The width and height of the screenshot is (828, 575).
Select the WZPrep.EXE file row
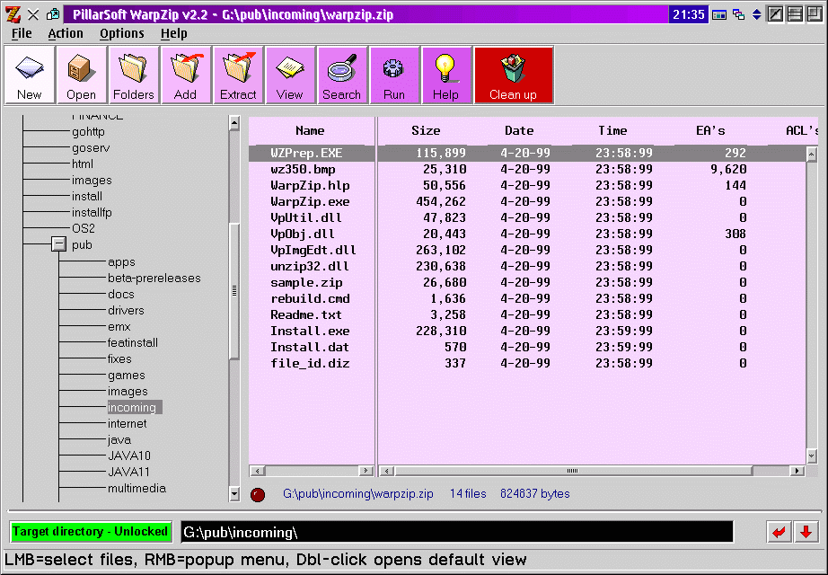point(527,153)
